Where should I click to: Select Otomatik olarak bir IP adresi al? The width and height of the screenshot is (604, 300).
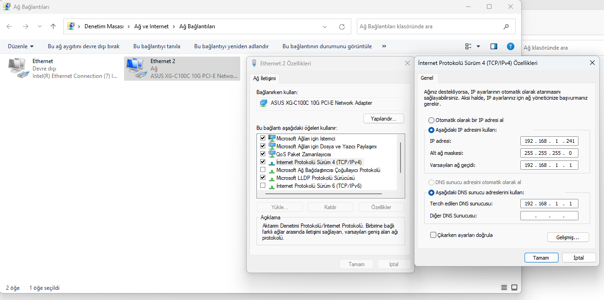(431, 120)
